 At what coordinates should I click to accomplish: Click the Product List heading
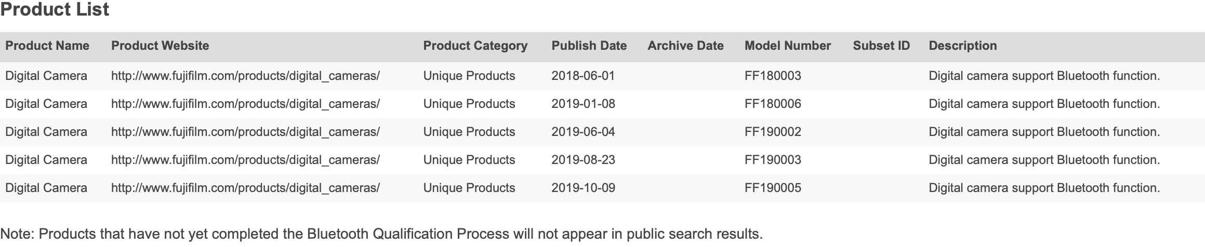[x=55, y=9]
